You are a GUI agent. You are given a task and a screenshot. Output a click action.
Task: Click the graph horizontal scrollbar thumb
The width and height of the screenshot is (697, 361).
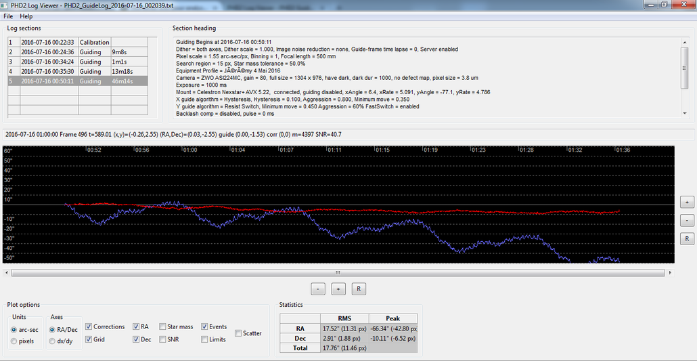coord(338,272)
